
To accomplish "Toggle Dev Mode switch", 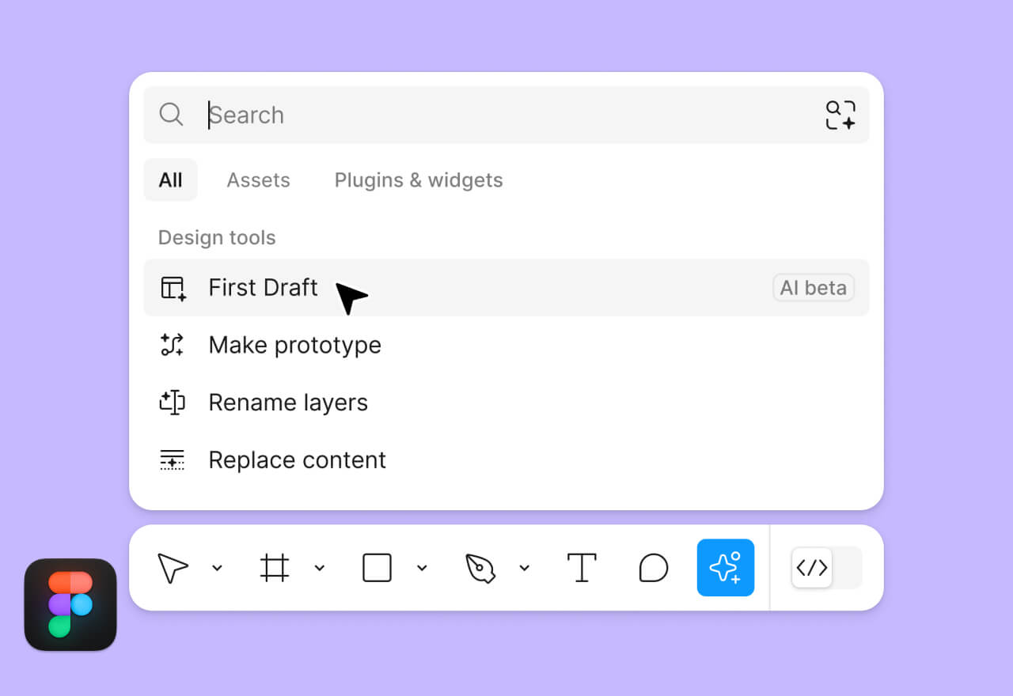I will 826,568.
